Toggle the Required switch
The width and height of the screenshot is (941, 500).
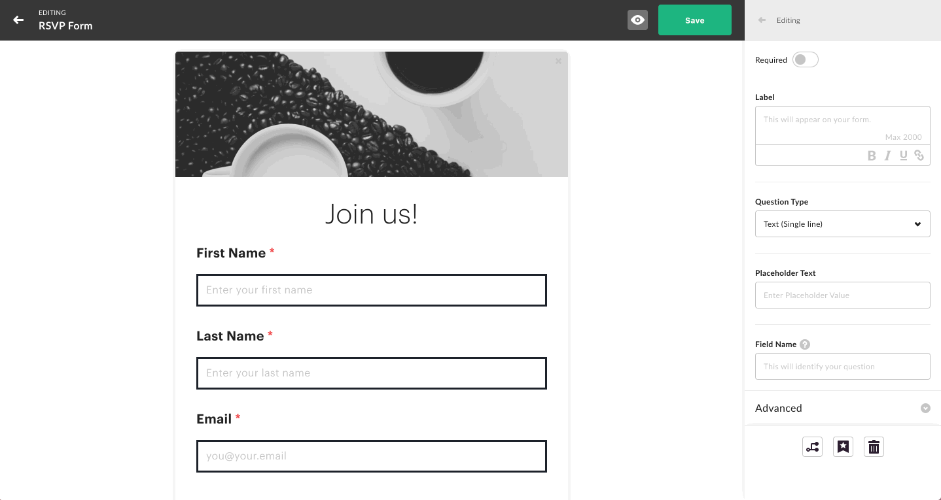[806, 60]
